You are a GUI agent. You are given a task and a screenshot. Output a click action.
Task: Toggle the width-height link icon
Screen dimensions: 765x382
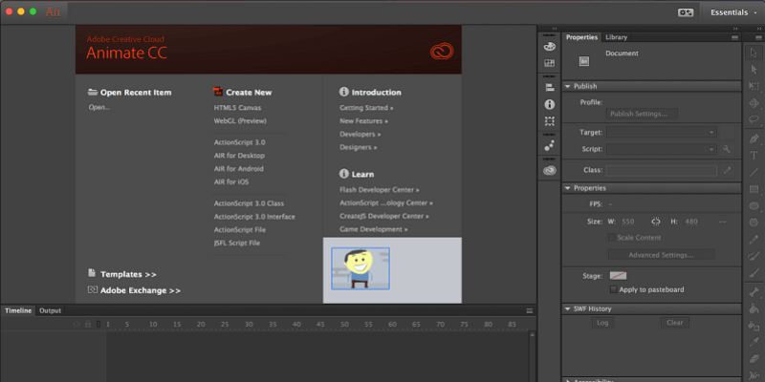pos(656,222)
